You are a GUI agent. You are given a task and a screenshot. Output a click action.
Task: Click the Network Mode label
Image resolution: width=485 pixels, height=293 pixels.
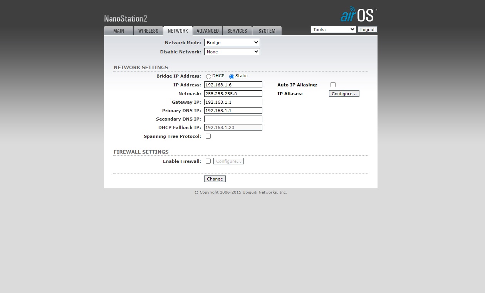[x=183, y=43]
